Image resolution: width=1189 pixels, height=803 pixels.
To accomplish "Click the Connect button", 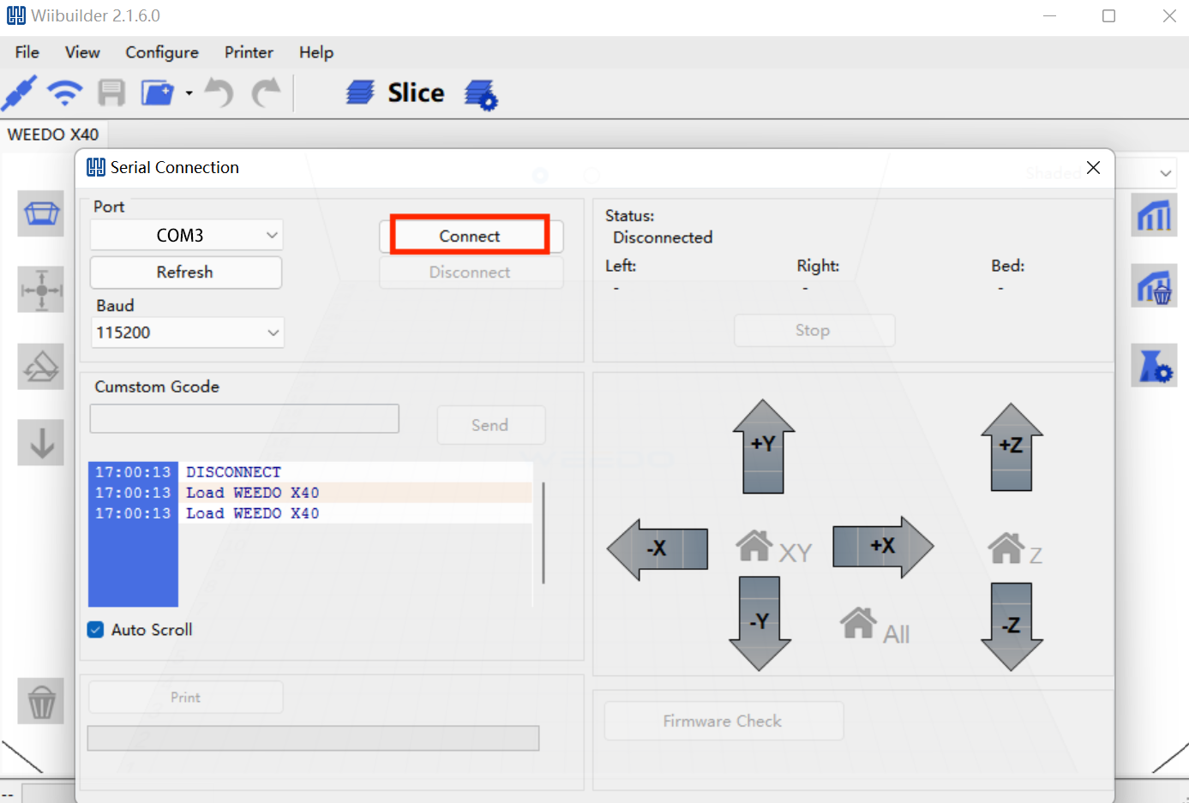I will click(470, 236).
